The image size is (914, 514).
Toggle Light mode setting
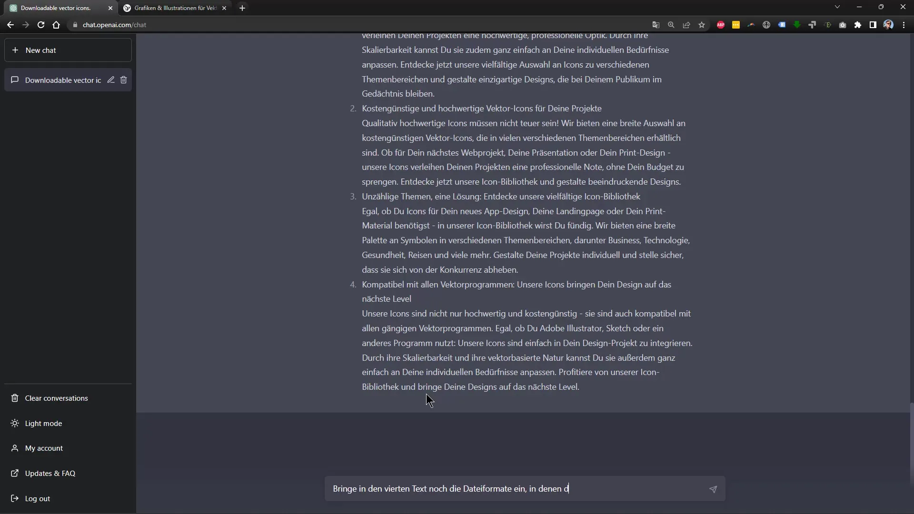(x=43, y=422)
